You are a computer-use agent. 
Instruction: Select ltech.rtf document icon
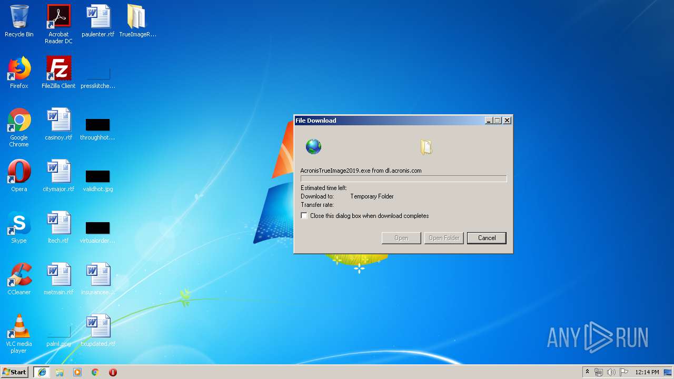click(58, 227)
